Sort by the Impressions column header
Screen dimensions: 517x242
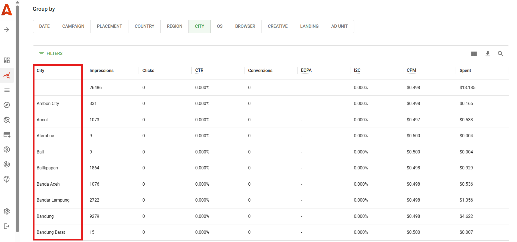[101, 71]
